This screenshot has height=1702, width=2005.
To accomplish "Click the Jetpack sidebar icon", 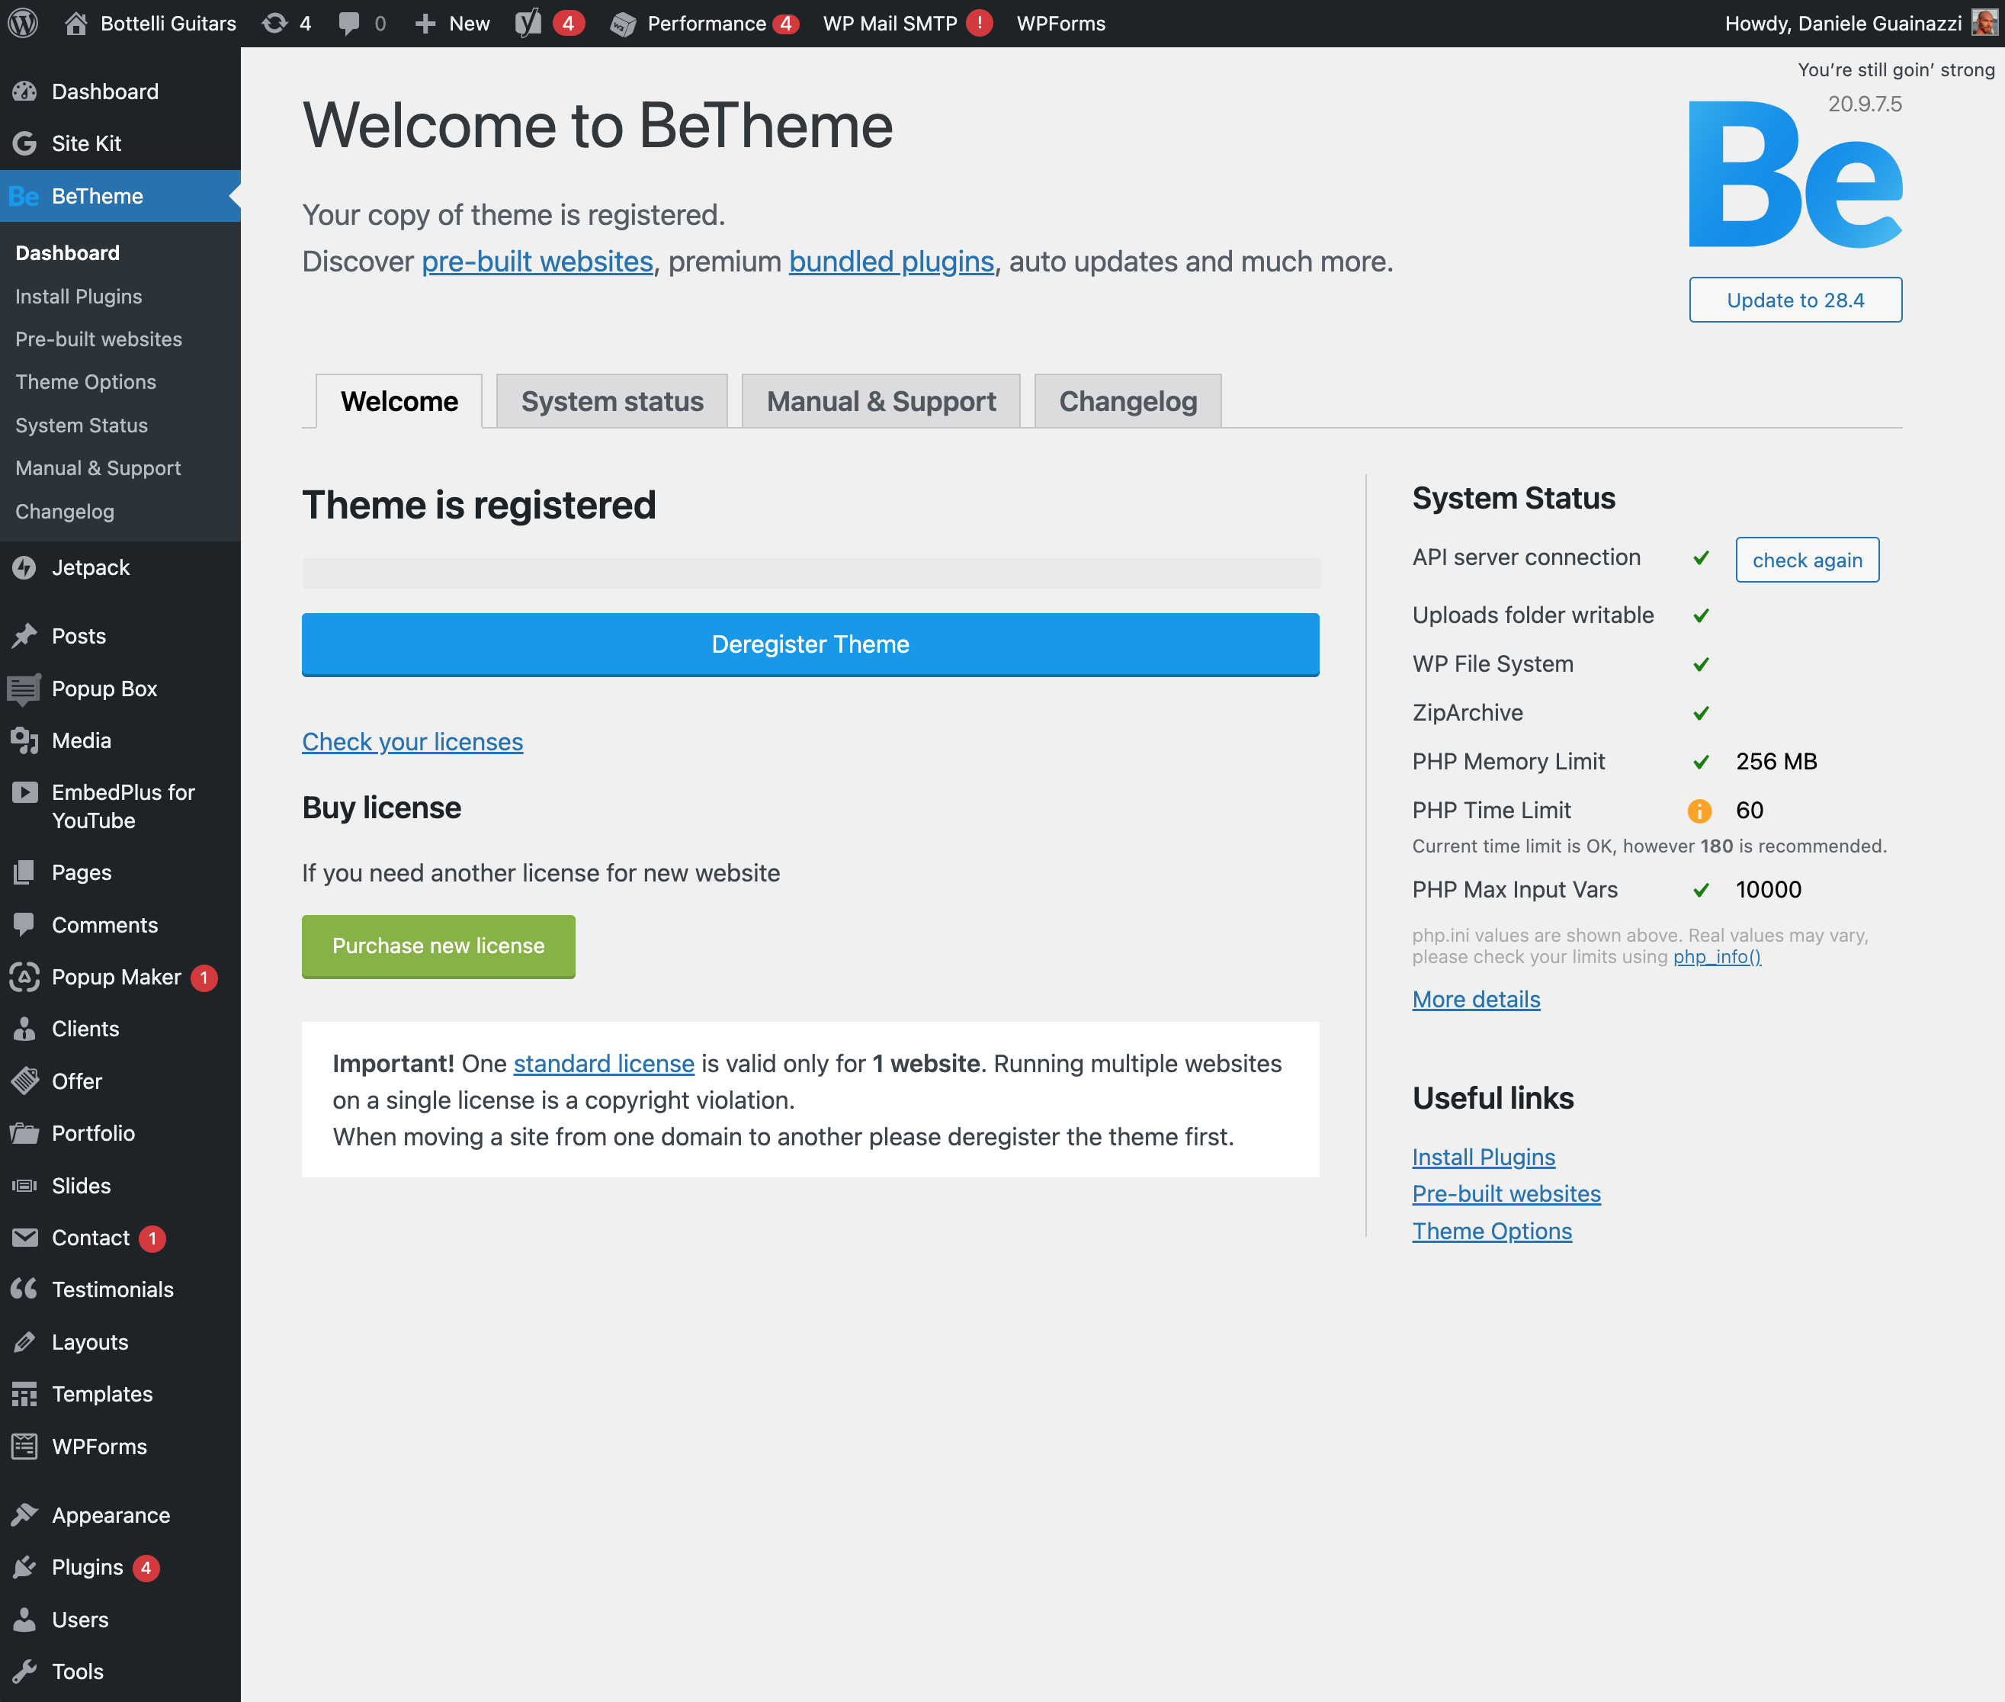I will pyautogui.click(x=24, y=567).
